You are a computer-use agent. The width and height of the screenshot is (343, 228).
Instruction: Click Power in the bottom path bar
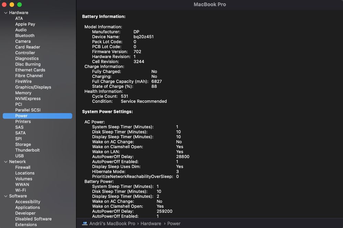174,224
